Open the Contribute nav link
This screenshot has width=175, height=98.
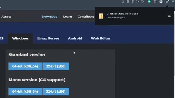pos(86,17)
